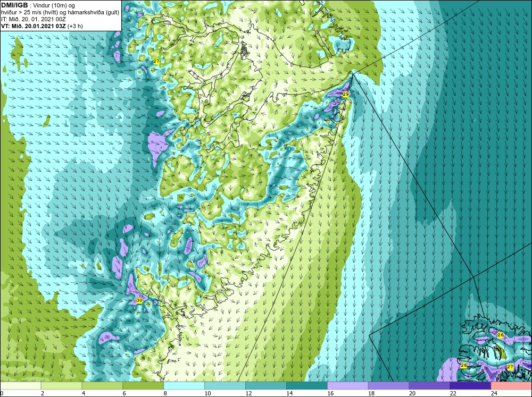Click the legend scale value 12
This screenshot has height=397, width=532.
point(248,393)
